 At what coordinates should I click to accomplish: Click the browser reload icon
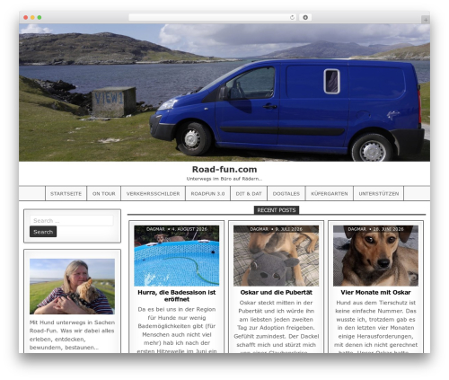coord(292,17)
